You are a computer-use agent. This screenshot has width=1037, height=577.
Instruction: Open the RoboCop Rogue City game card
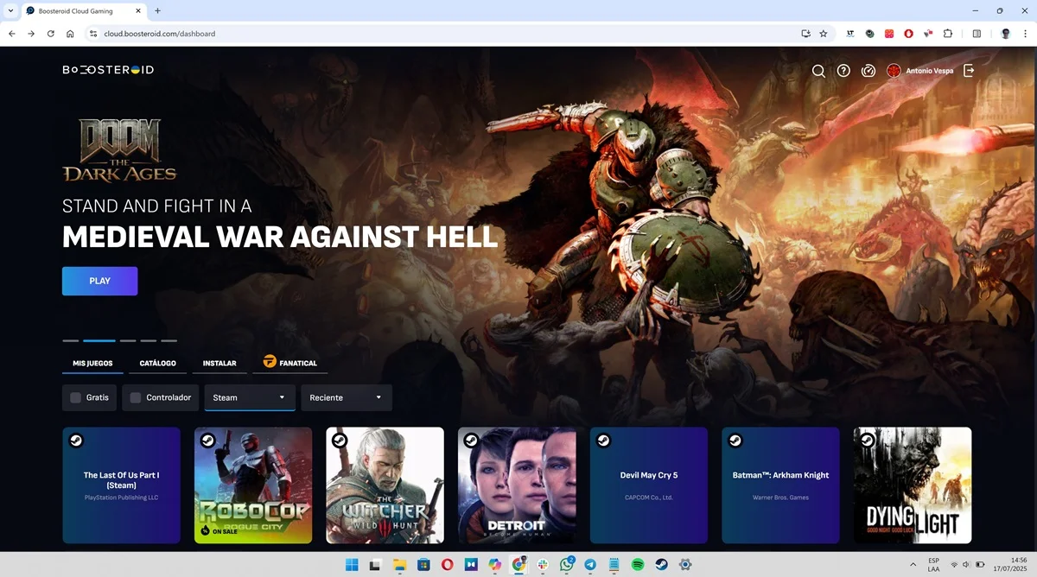tap(253, 485)
